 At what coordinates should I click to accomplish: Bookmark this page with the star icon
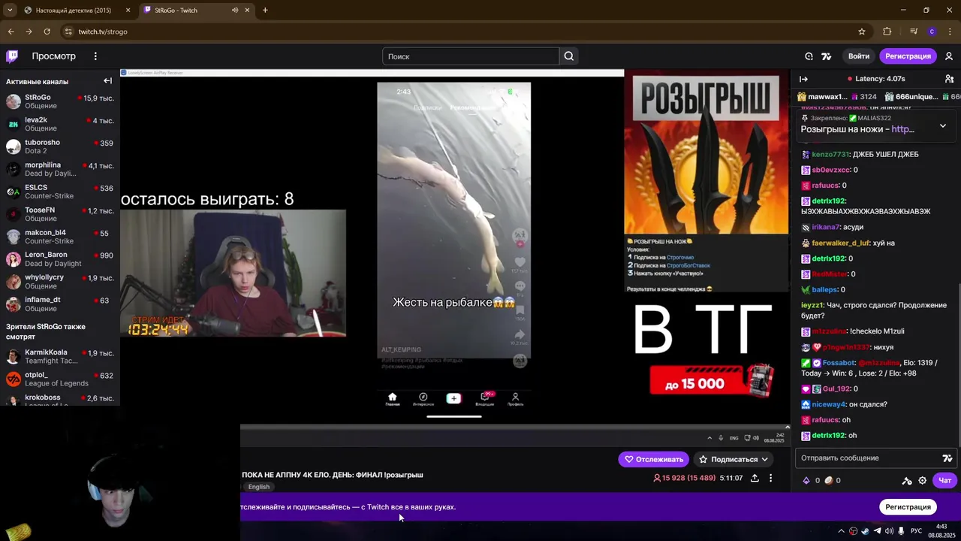click(862, 32)
